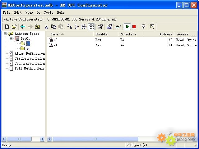
Task: Click the Alarm Definitions icon
Action: click(x=11, y=53)
